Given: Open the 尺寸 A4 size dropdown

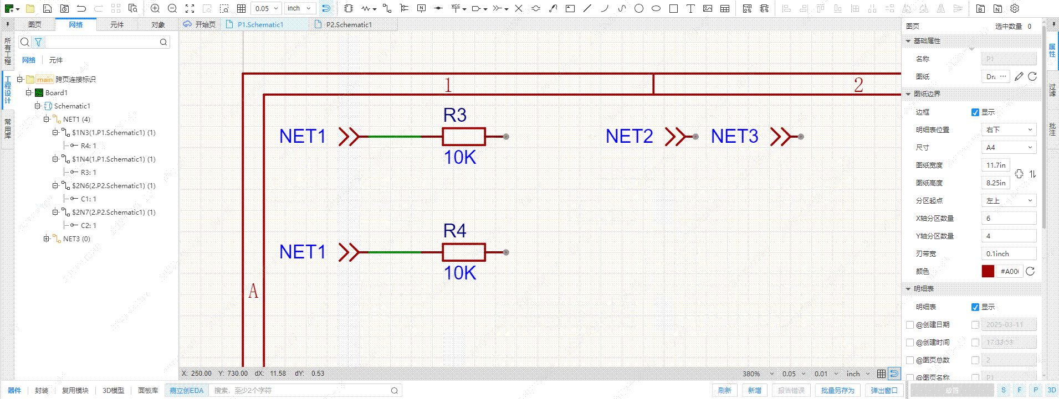Looking at the screenshot, I should click(1009, 147).
